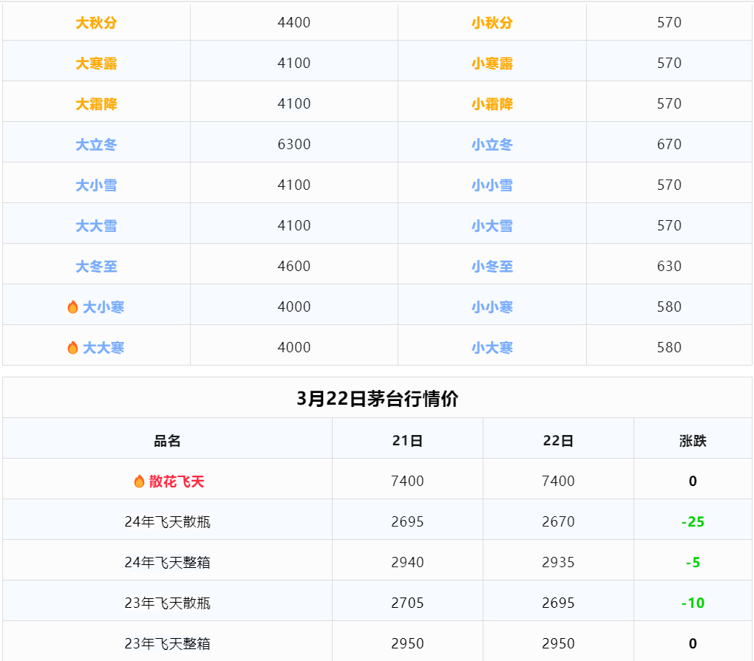Open the 大霜降 link
The height and width of the screenshot is (661, 754).
[x=96, y=103]
